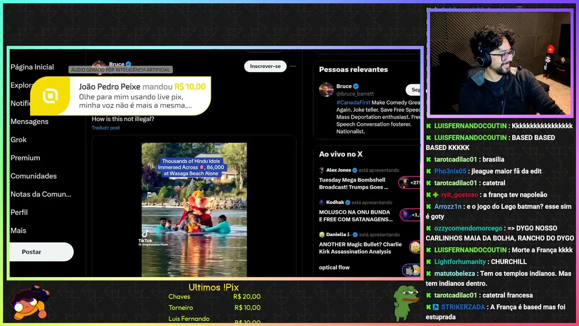Click Daniella's small avatar icon
The width and height of the screenshot is (579, 326).
(x=322, y=235)
